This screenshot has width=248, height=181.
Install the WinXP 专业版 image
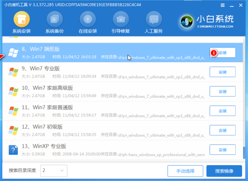[222, 149]
